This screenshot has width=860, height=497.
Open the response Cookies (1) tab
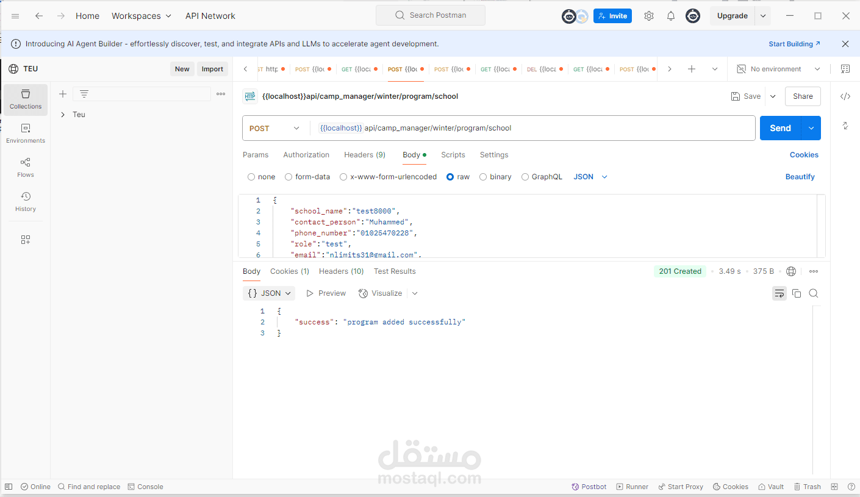290,271
